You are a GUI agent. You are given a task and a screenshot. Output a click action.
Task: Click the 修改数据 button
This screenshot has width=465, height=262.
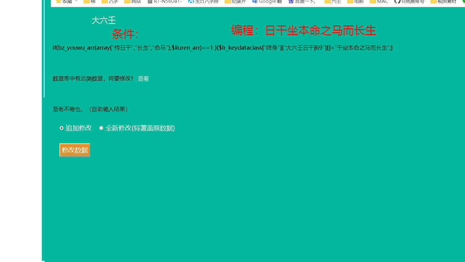tap(75, 150)
